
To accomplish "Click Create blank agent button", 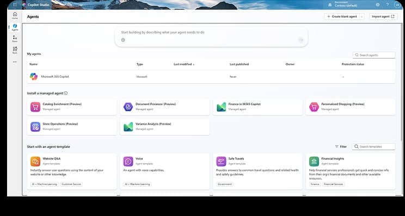I will 341,16.
